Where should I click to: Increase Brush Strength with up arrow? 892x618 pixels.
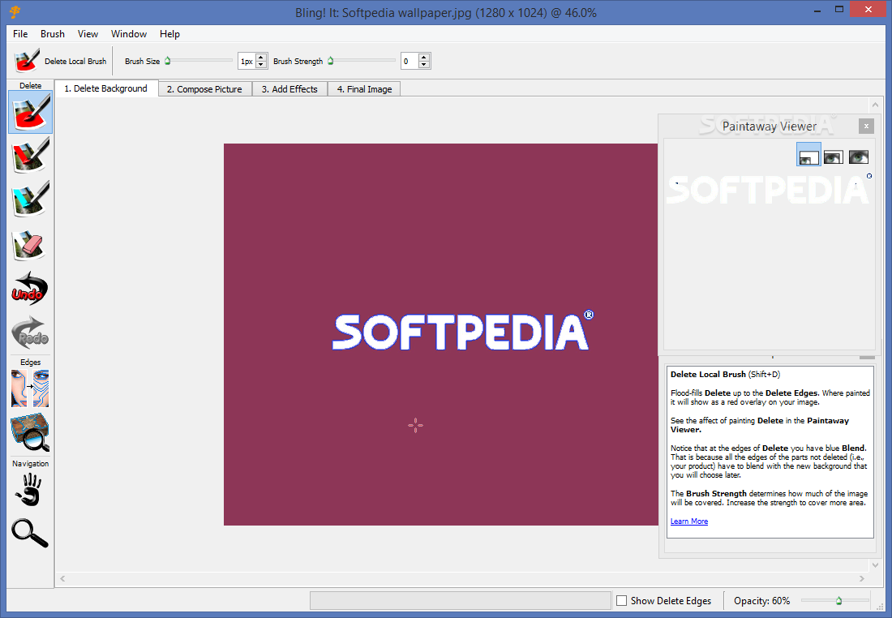click(424, 57)
